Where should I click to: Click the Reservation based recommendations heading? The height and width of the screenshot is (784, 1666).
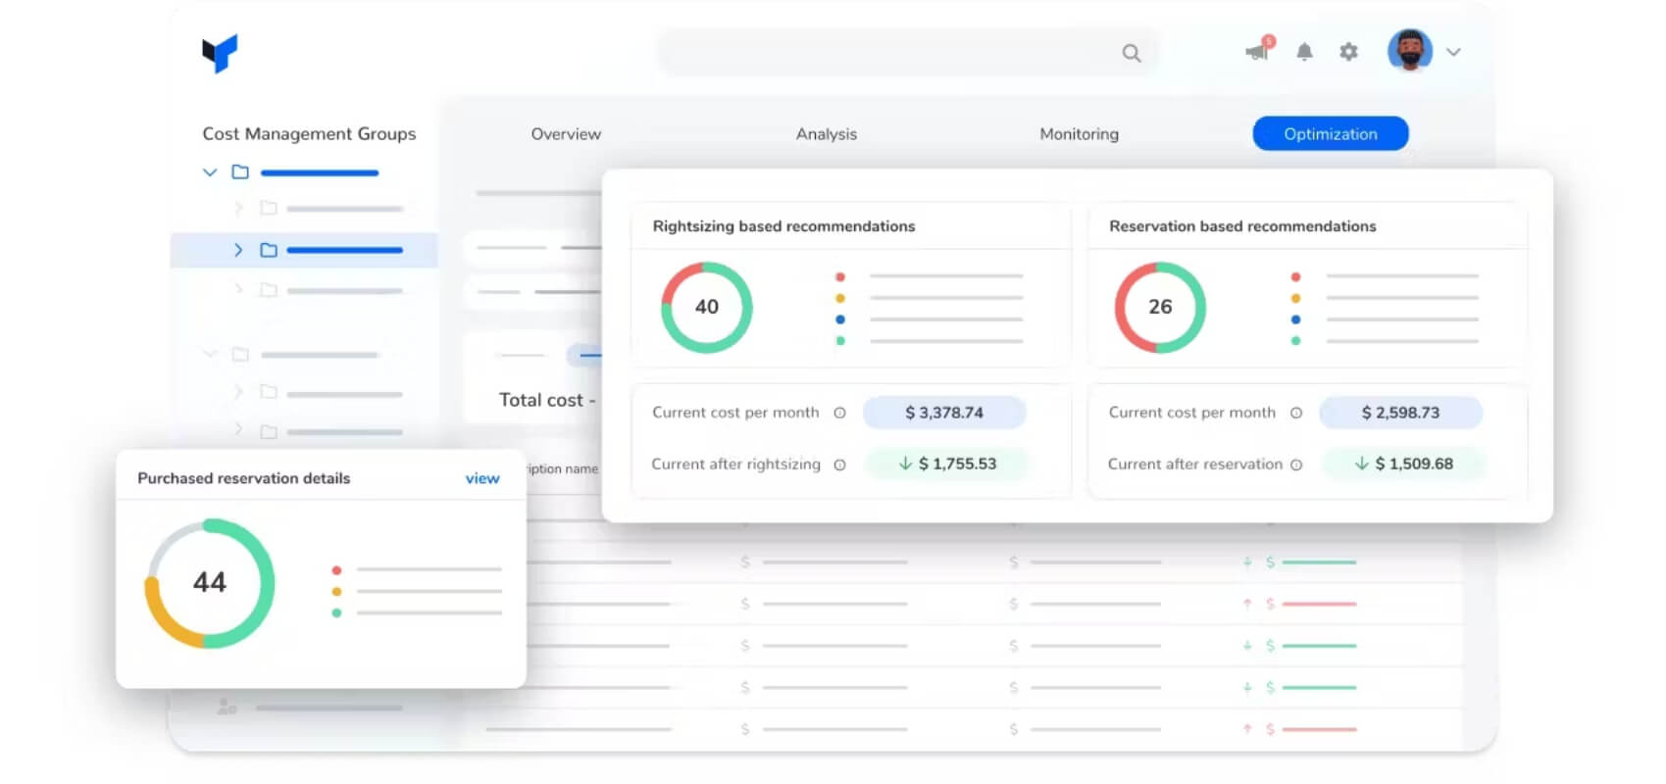coord(1242,226)
